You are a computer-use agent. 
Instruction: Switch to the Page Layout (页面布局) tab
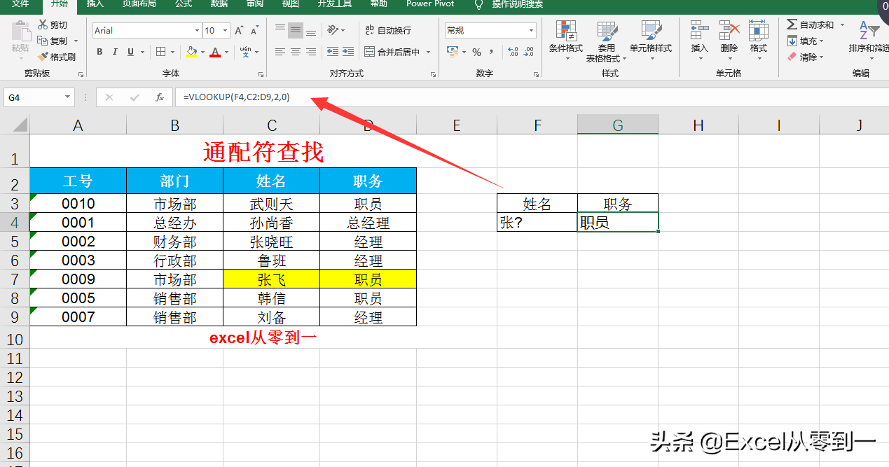[139, 4]
